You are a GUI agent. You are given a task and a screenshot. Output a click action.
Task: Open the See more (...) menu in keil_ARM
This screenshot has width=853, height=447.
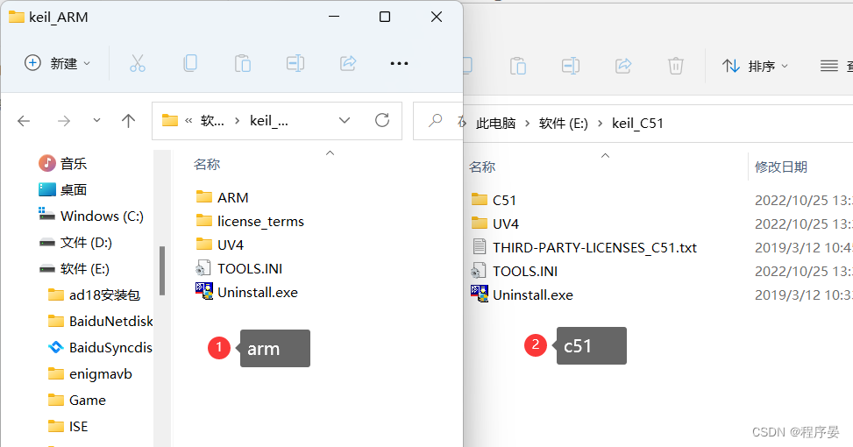pos(399,64)
